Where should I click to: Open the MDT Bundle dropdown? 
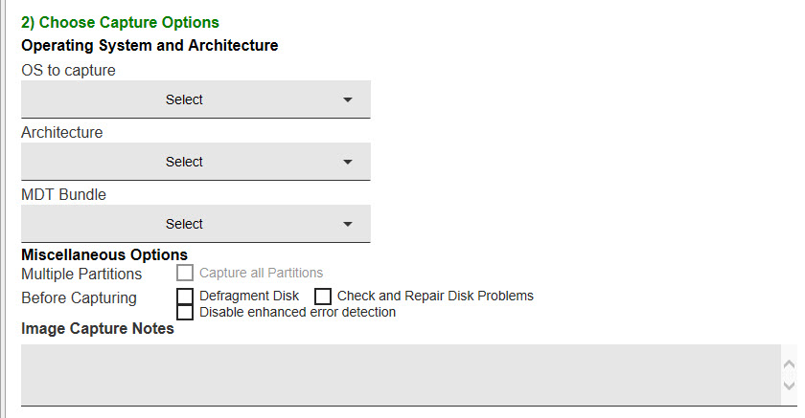coord(195,224)
